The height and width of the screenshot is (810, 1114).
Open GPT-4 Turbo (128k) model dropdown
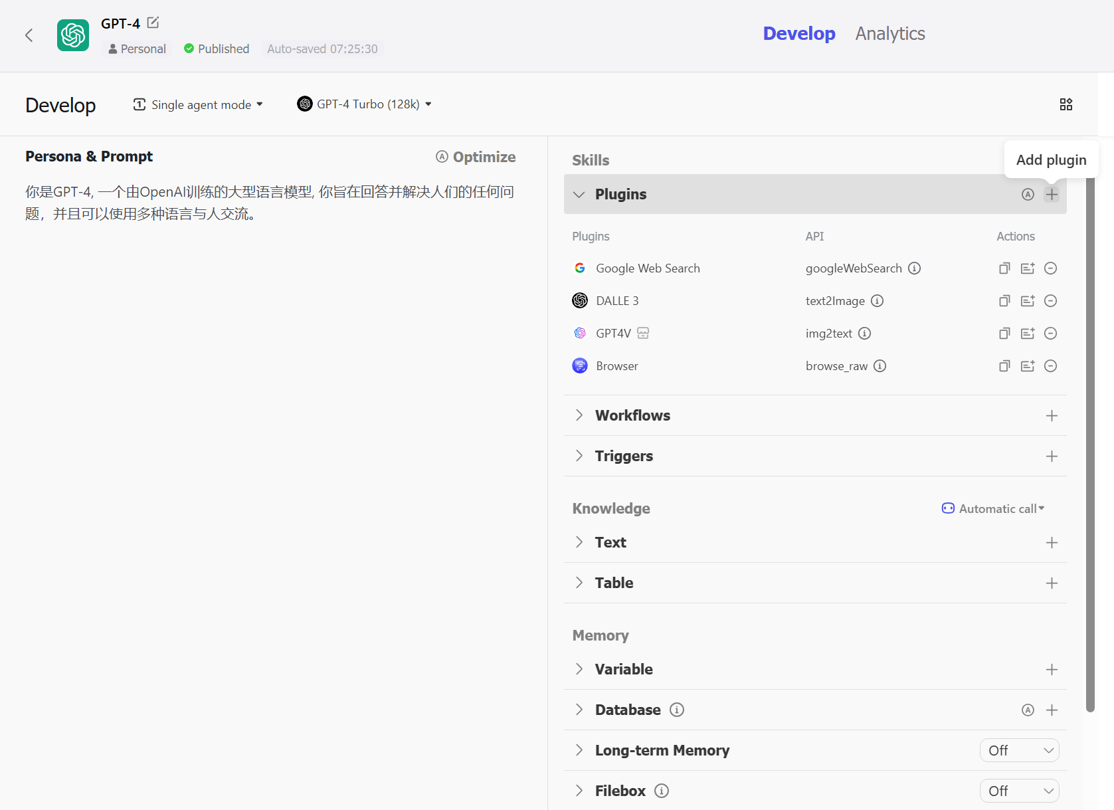364,104
